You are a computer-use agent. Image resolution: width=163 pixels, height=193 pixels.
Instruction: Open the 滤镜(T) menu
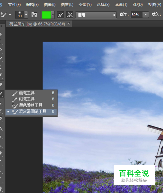pyautogui.click(x=121, y=5)
